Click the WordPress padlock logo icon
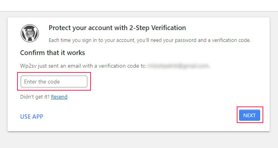The height and width of the screenshot is (148, 278). tap(30, 33)
